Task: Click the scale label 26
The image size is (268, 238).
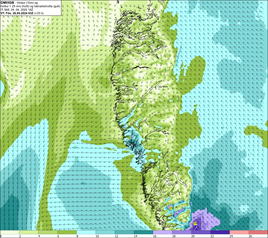Action: pos(250,236)
